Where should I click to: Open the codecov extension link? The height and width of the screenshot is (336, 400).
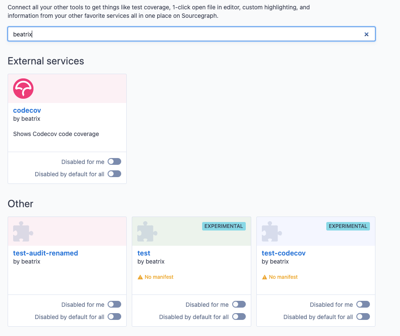coord(27,110)
